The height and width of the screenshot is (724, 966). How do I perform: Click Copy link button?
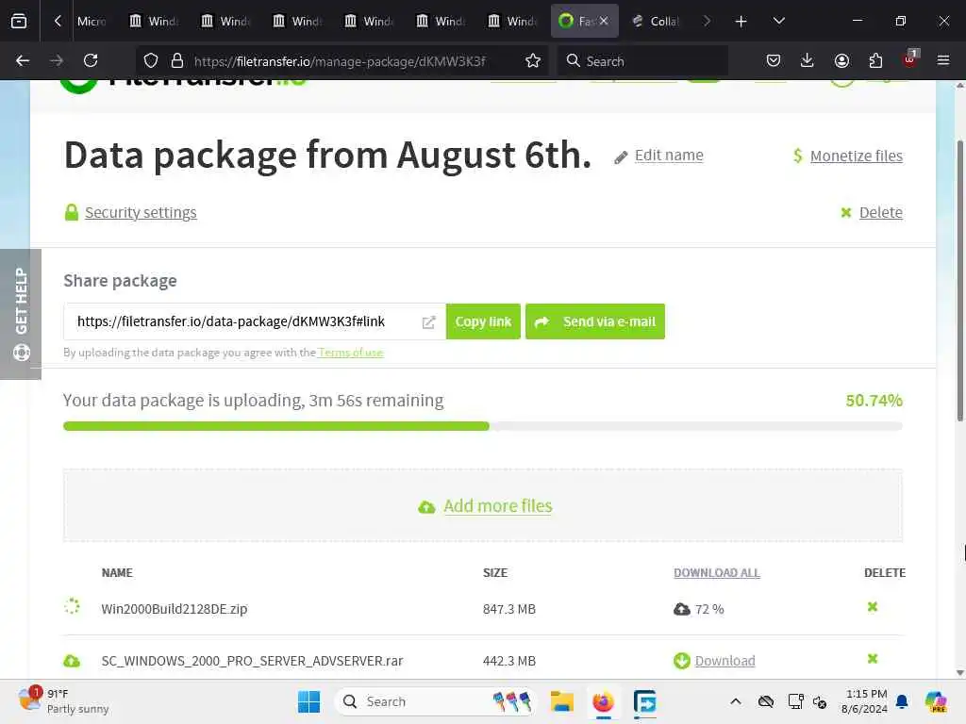pyautogui.click(x=483, y=321)
